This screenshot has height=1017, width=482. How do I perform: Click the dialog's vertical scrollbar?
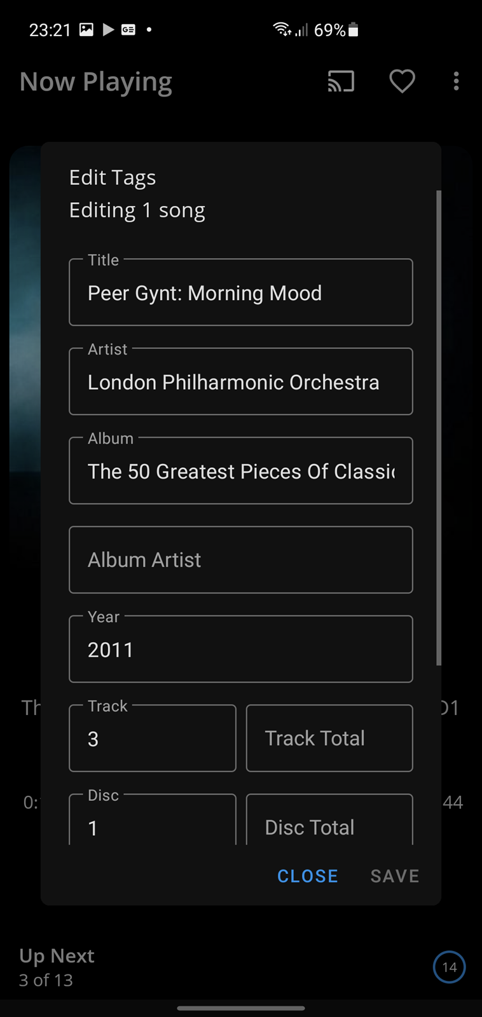point(439,428)
